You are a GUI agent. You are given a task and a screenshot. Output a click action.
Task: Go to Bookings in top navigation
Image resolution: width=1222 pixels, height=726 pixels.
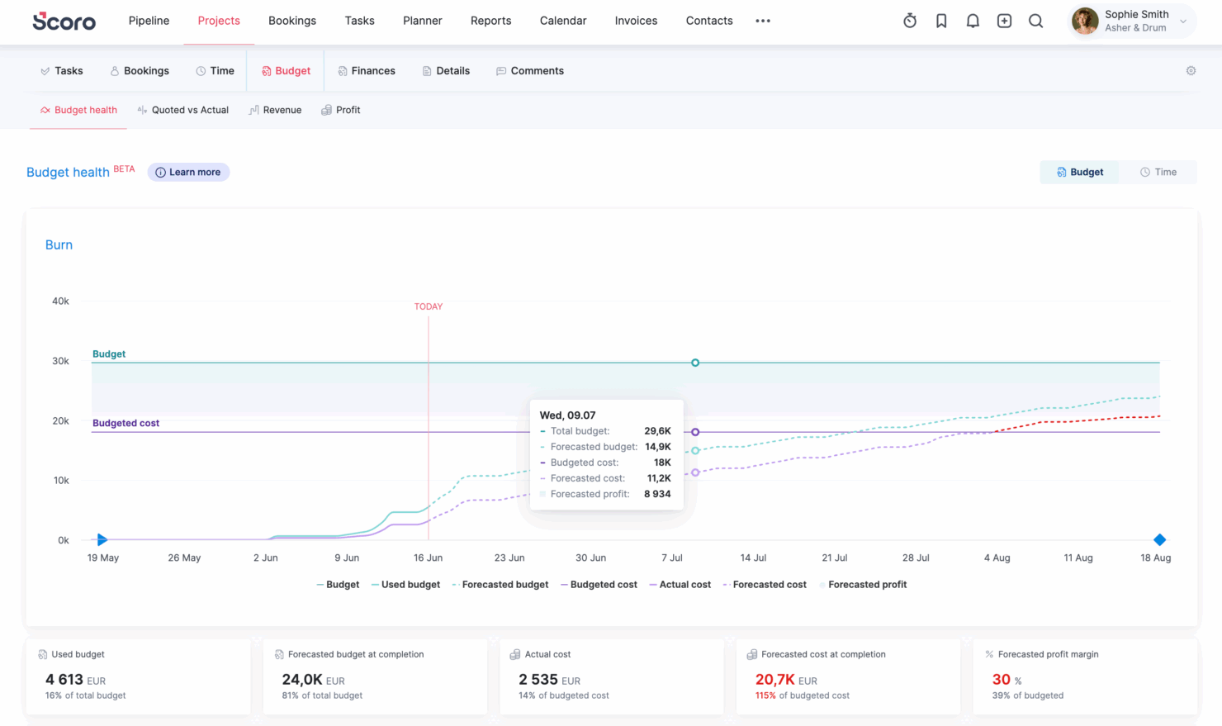292,21
